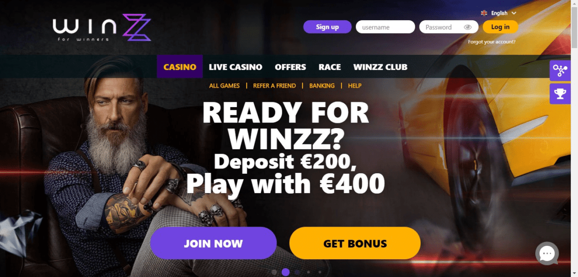
Task: Go to the OFFERS menu item
Action: [290, 67]
